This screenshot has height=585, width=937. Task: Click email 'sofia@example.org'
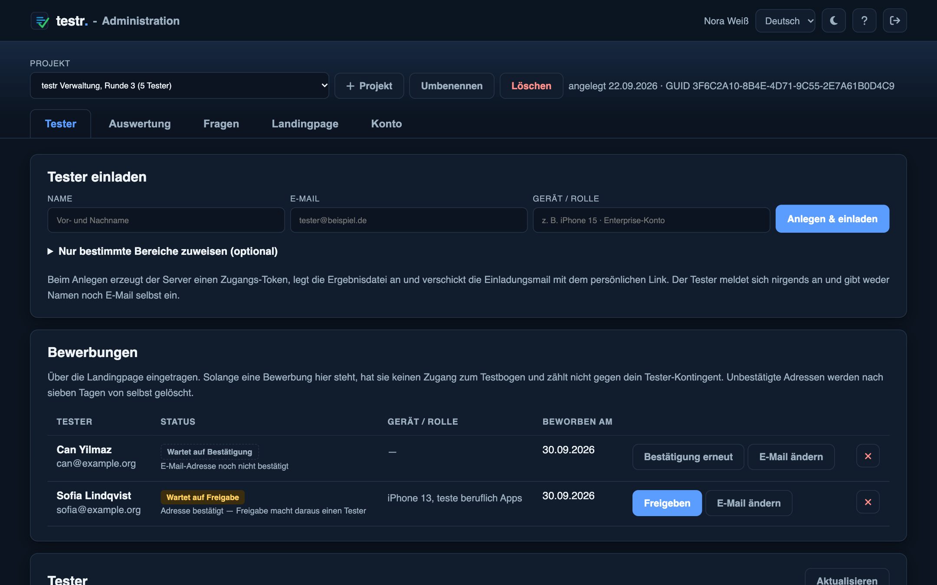click(x=98, y=510)
